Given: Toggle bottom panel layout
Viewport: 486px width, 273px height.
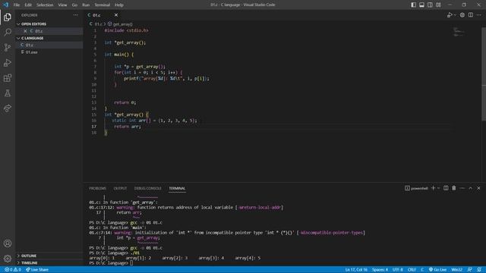Looking at the screenshot, I should pos(421,5).
